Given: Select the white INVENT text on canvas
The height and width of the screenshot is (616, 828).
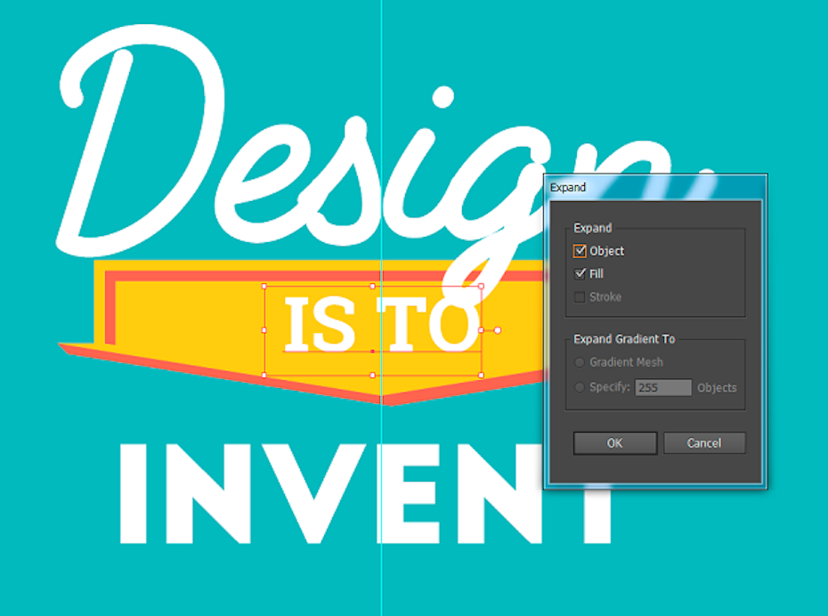Looking at the screenshot, I should coord(356,494).
